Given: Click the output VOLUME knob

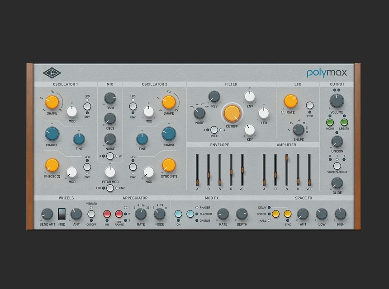Looking at the screenshot, I should click(337, 101).
